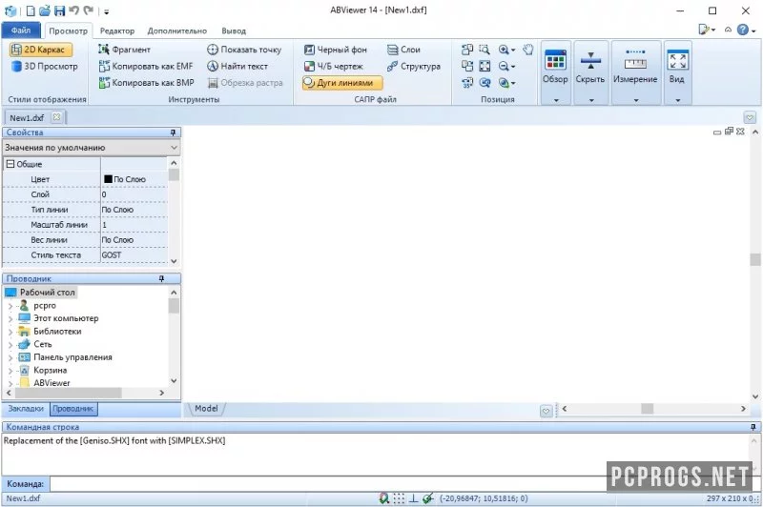763x507 pixels.
Task: Toggle Черный фон background
Action: 336,50
